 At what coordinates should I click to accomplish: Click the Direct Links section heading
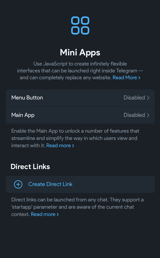pyautogui.click(x=30, y=166)
